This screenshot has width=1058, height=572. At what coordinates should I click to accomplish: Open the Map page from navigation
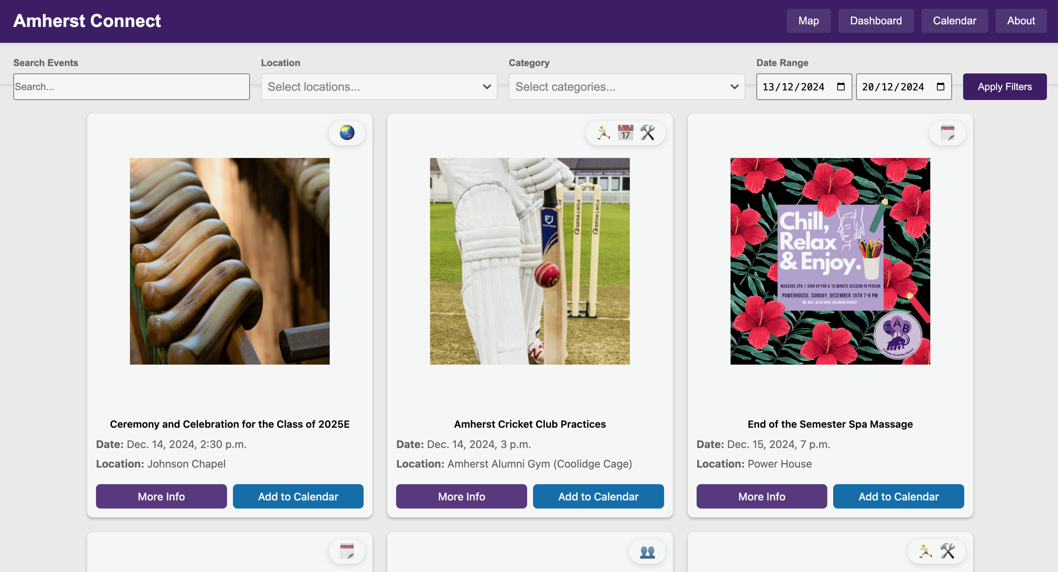808,21
